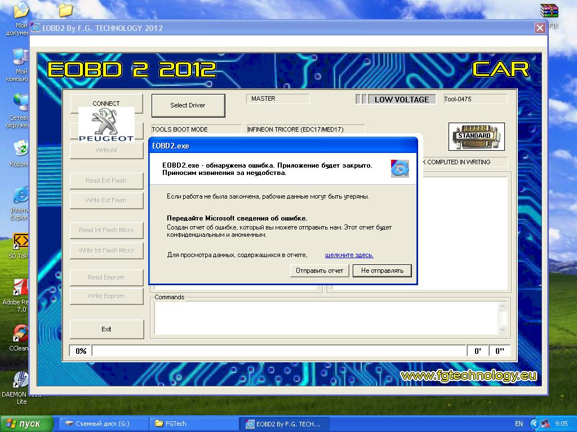This screenshot has width=577, height=432.
Task: Click the 'щелкните здесь' link
Action: 349,255
